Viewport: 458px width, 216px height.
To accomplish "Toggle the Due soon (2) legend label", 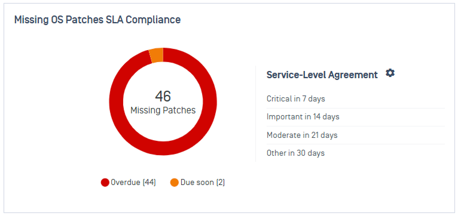I will click(203, 183).
